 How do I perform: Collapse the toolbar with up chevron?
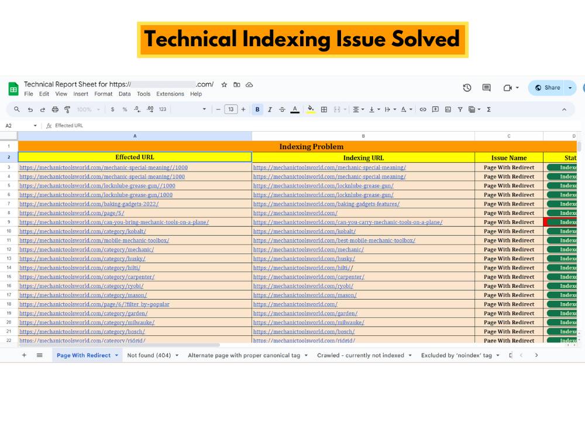pyautogui.click(x=564, y=109)
